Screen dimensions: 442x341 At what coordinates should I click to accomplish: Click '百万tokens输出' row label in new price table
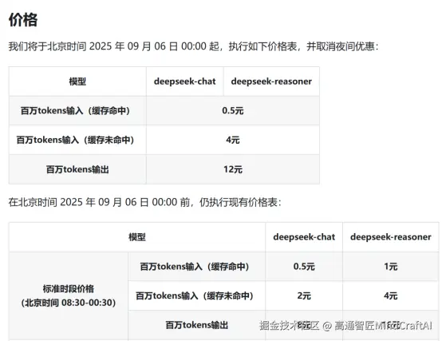(x=77, y=169)
